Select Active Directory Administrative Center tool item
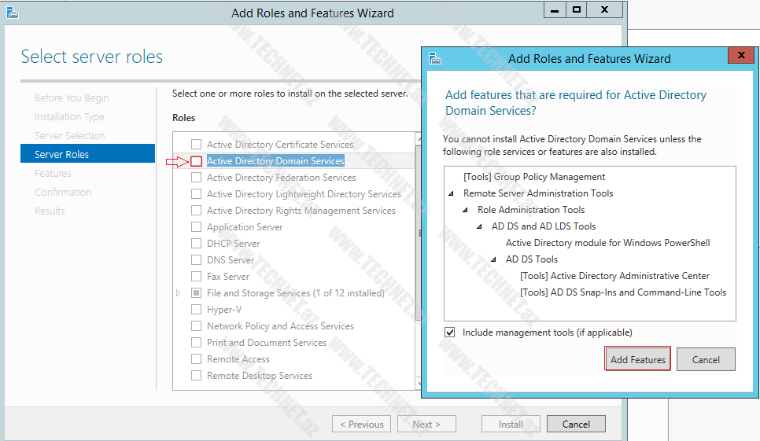Screen dimensions: 760x441 [x=614, y=276]
